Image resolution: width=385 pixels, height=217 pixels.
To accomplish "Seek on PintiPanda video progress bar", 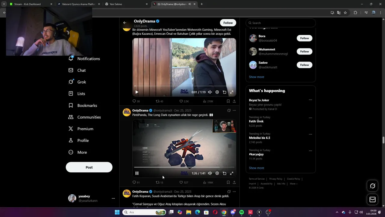I will click(184, 167).
